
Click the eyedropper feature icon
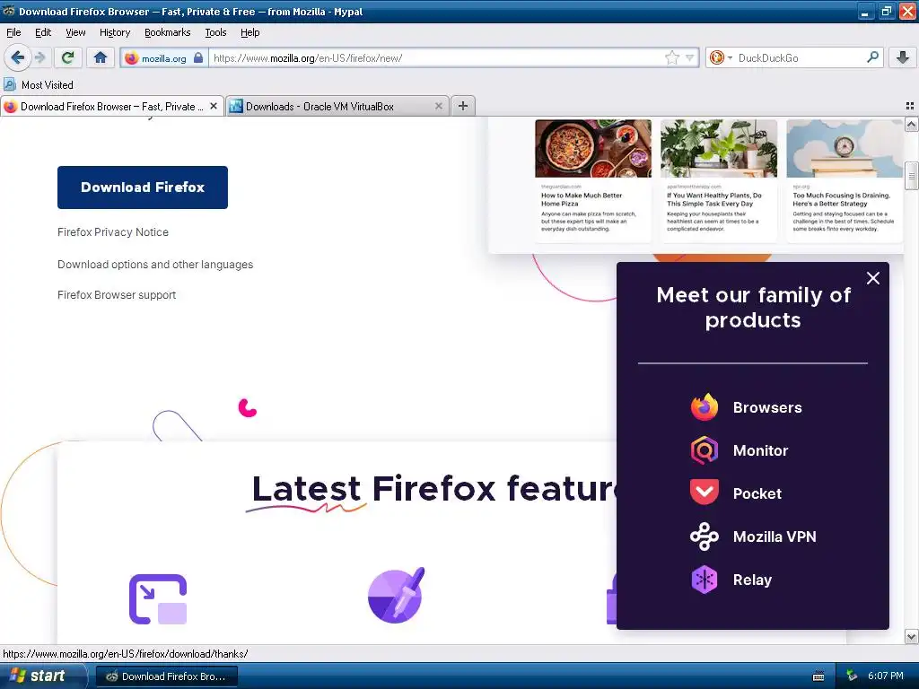(x=396, y=596)
